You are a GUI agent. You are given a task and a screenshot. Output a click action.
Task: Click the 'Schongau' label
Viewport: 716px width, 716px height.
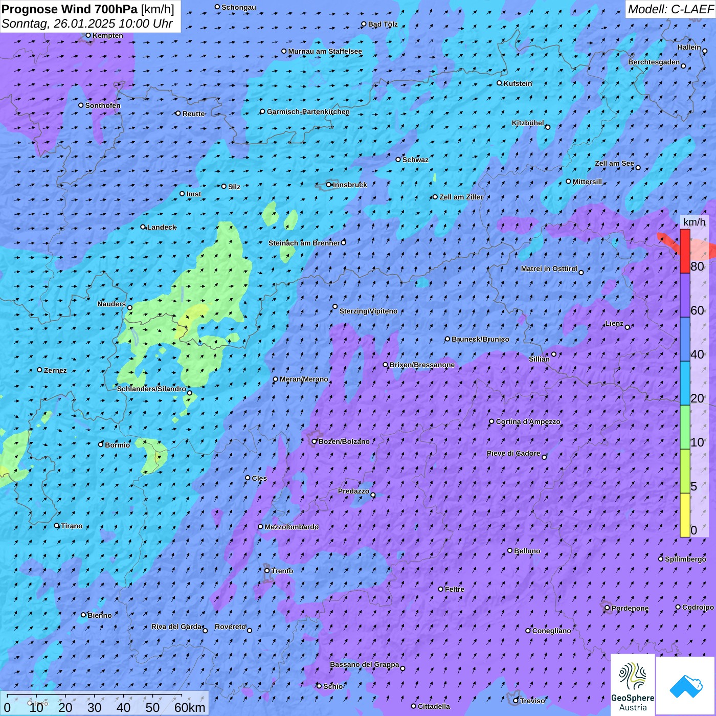pyautogui.click(x=239, y=7)
